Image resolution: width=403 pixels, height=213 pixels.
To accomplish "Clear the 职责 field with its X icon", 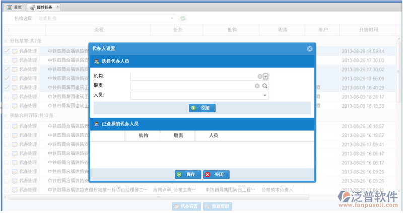I will [x=257, y=86].
